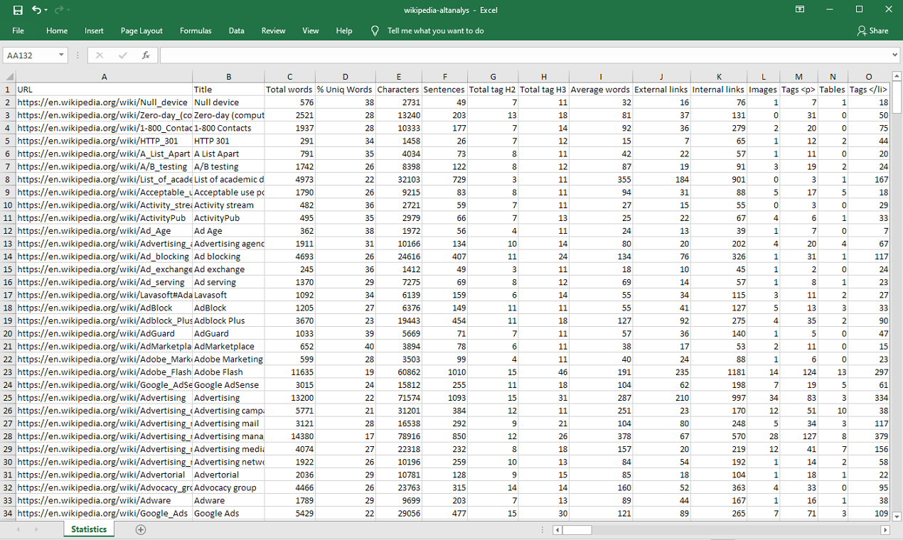Open the Data ribbon tab

pyautogui.click(x=237, y=31)
